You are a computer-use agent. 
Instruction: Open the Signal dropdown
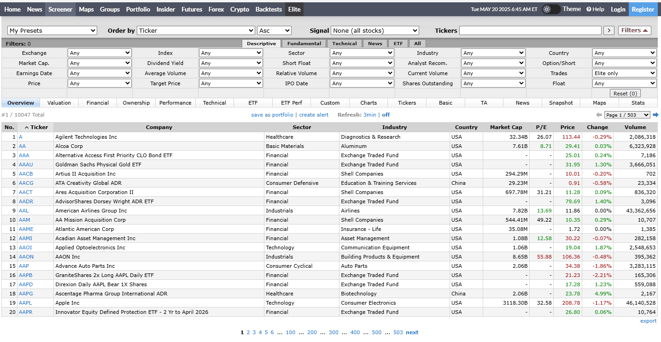[x=375, y=30]
